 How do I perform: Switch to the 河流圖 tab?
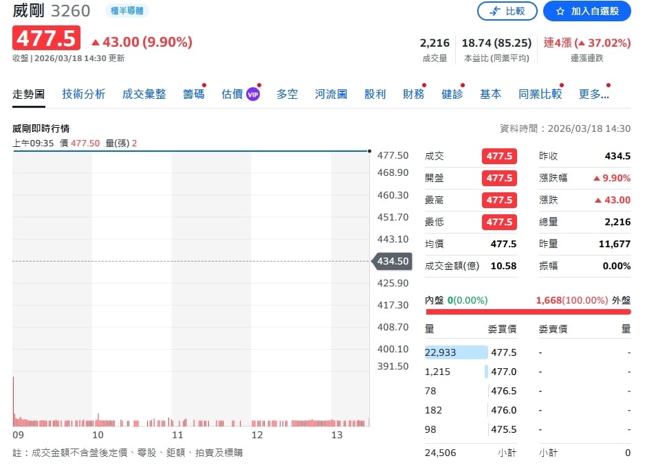(x=331, y=94)
